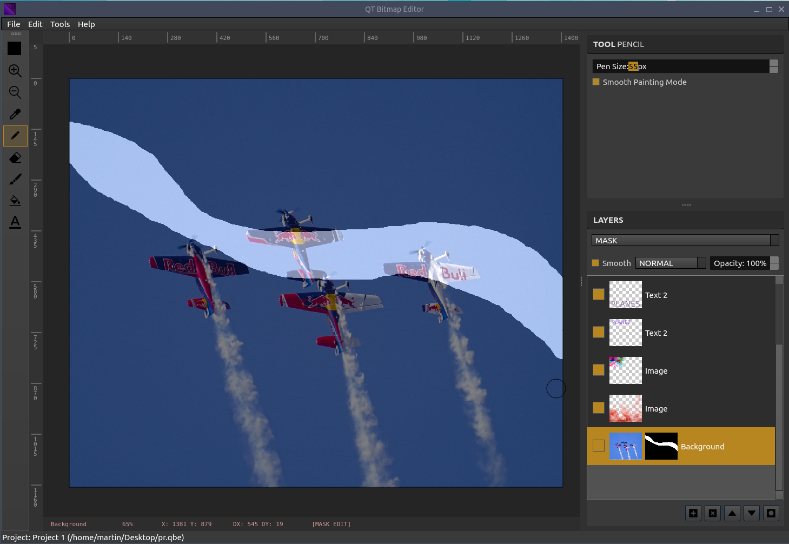789x544 pixels.
Task: Open the NORMAL blend mode dropdown
Action: [x=671, y=263]
